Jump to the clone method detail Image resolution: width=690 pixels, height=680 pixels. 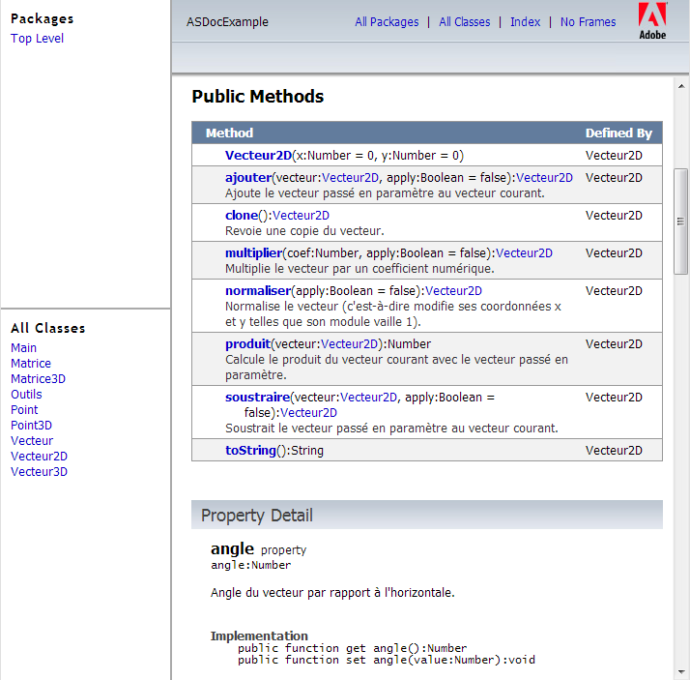click(242, 216)
